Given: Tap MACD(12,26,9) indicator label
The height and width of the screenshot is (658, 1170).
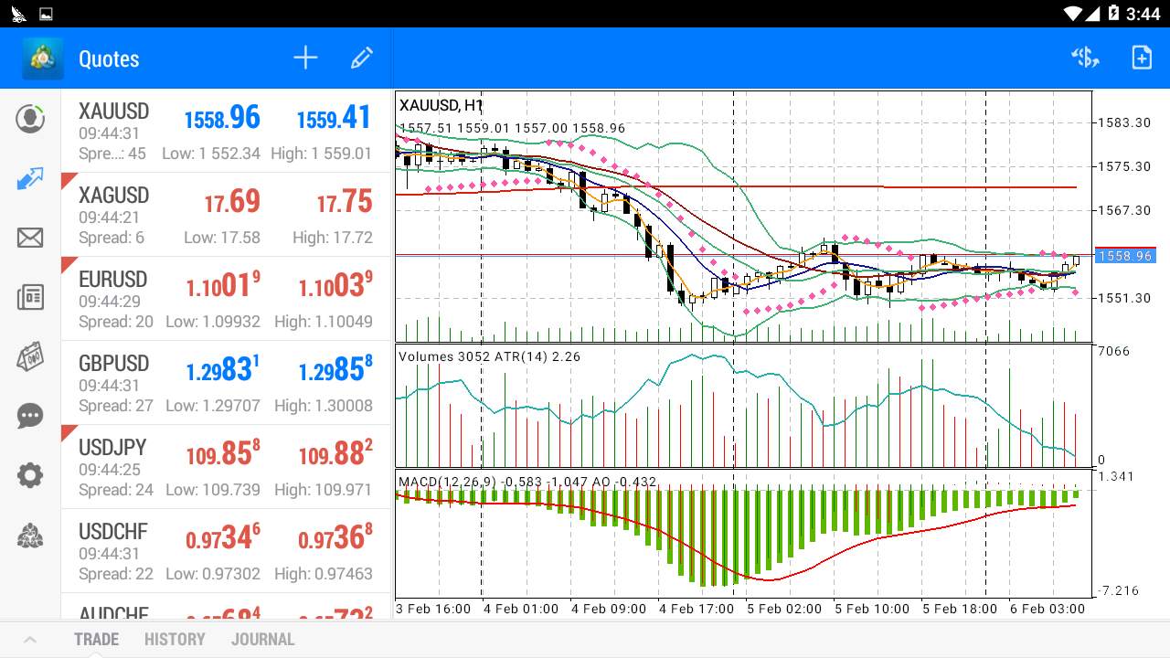Looking at the screenshot, I should tap(527, 482).
